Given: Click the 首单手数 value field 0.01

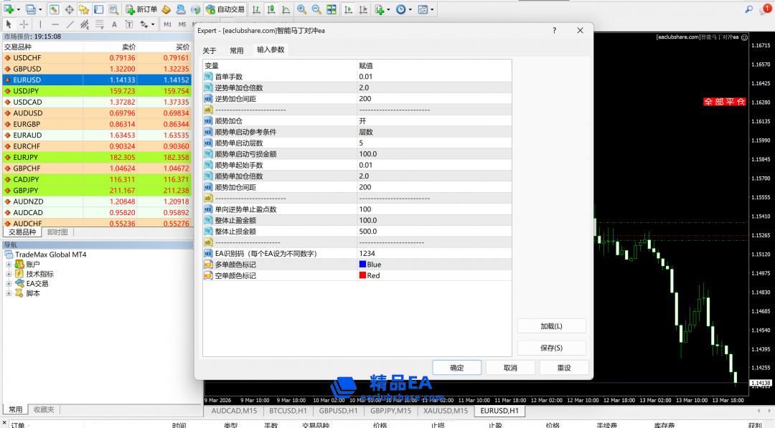Looking at the screenshot, I should [x=366, y=77].
